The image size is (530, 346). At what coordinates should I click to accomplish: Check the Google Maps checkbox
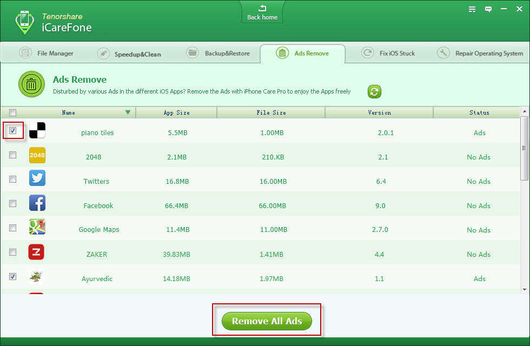pyautogui.click(x=13, y=228)
